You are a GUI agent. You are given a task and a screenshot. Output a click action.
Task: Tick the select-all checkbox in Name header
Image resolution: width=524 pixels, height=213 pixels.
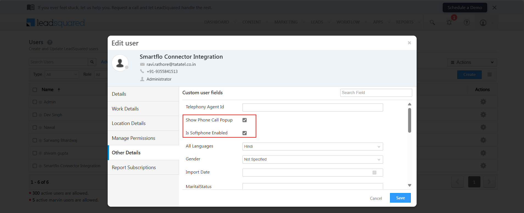pyautogui.click(x=35, y=90)
